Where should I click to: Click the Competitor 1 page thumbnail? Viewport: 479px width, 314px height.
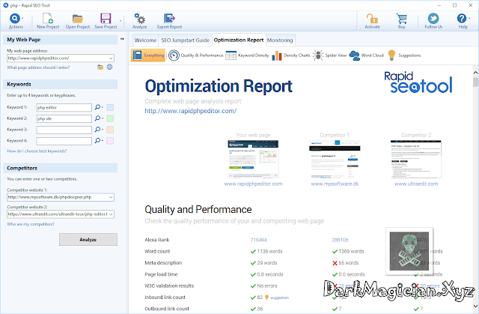click(335, 159)
